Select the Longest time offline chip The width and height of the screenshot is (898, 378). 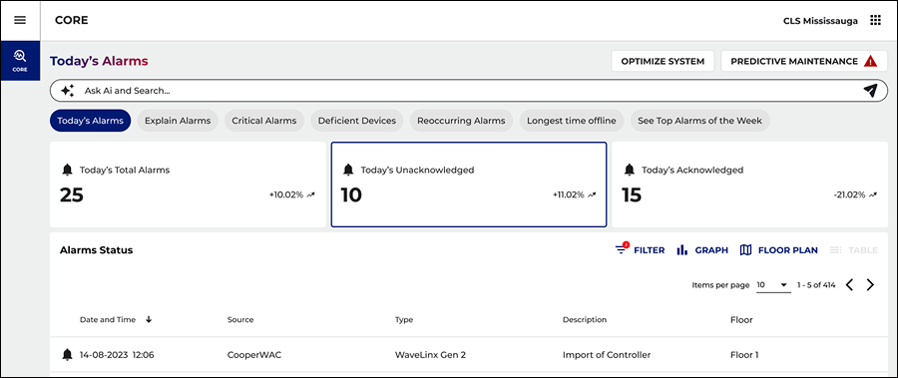[572, 121]
